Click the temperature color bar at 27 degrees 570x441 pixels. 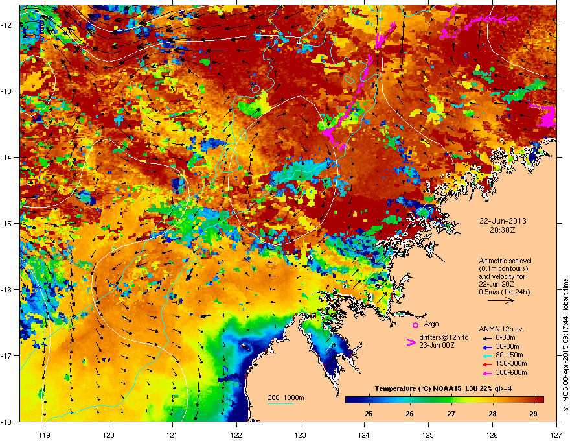[x=451, y=399]
